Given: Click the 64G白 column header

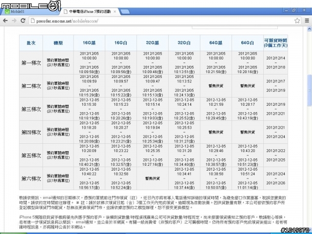Looking at the screenshot, I should tap(247, 43).
